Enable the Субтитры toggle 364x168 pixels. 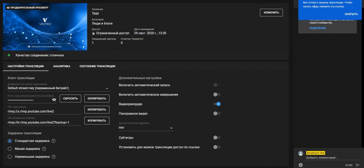217,137
